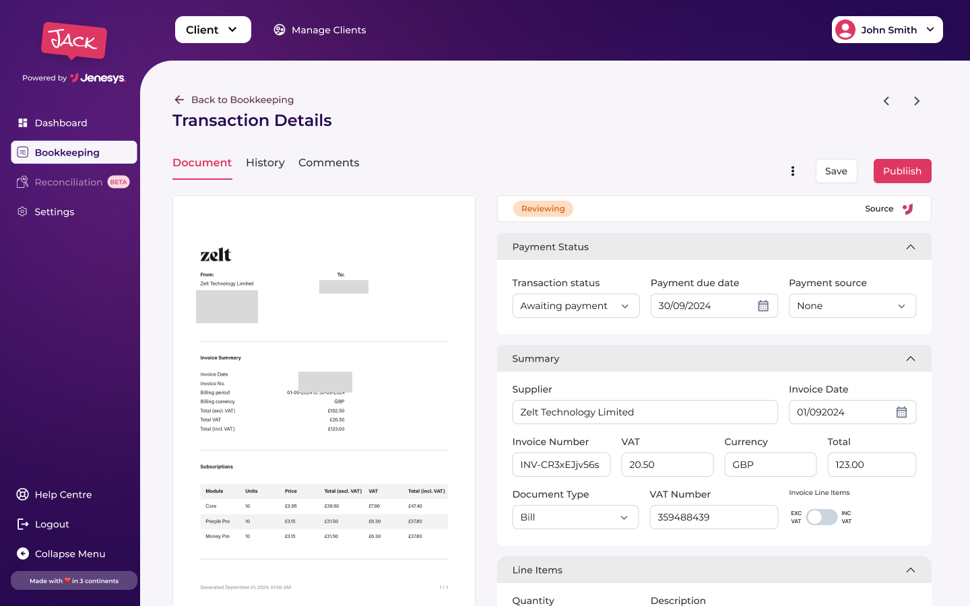Switch to the Comments tab
This screenshot has width=970, height=606.
pyautogui.click(x=329, y=163)
